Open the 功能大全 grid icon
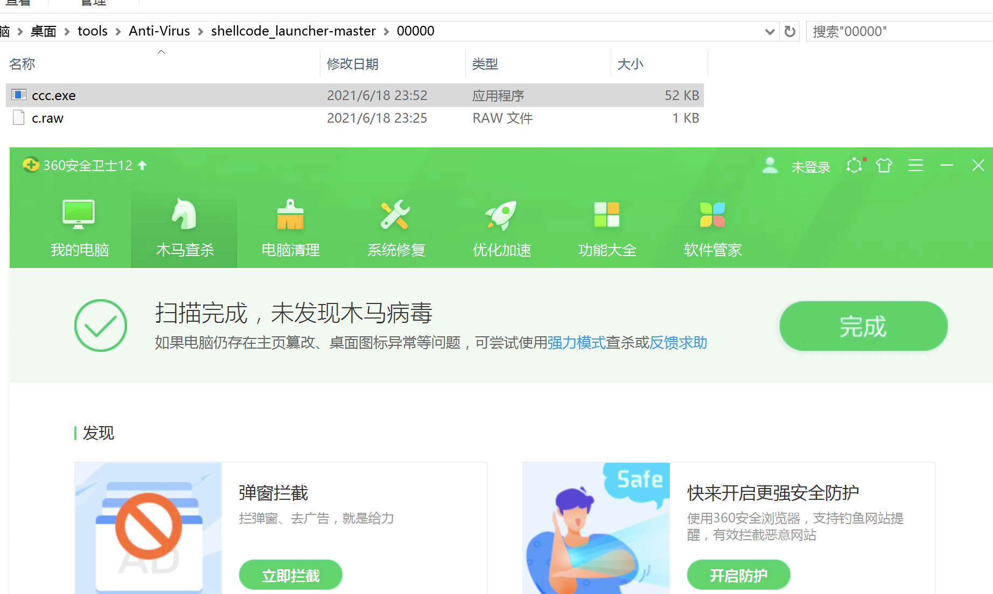The width and height of the screenshot is (993, 594). [607, 215]
